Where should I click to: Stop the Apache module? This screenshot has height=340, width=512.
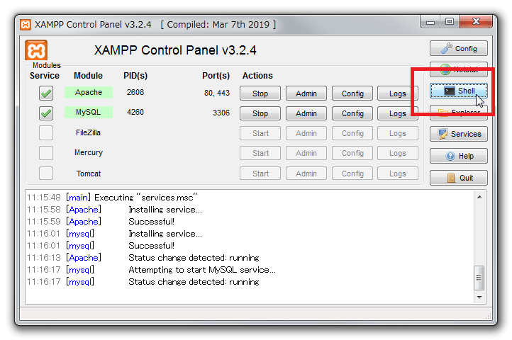pyautogui.click(x=260, y=93)
